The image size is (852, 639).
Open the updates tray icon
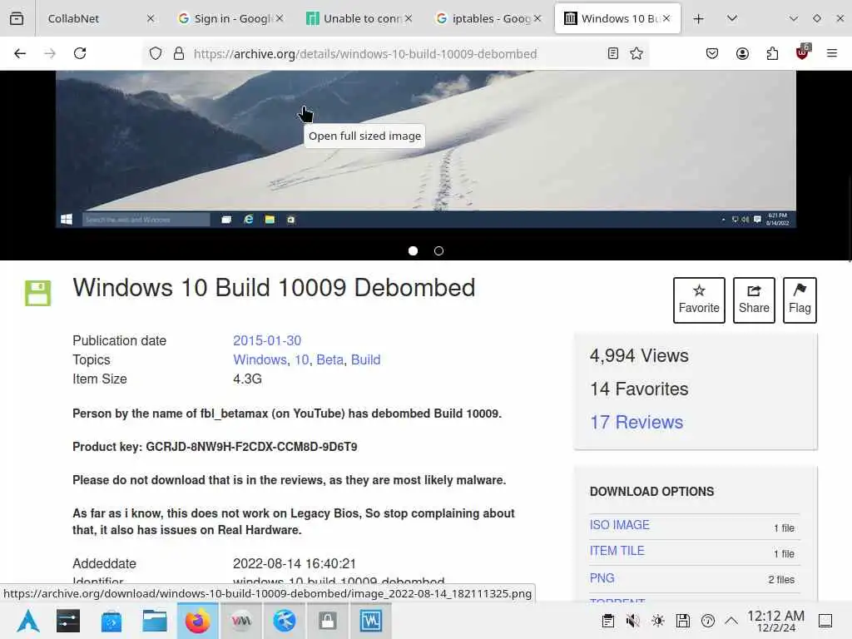click(x=708, y=621)
